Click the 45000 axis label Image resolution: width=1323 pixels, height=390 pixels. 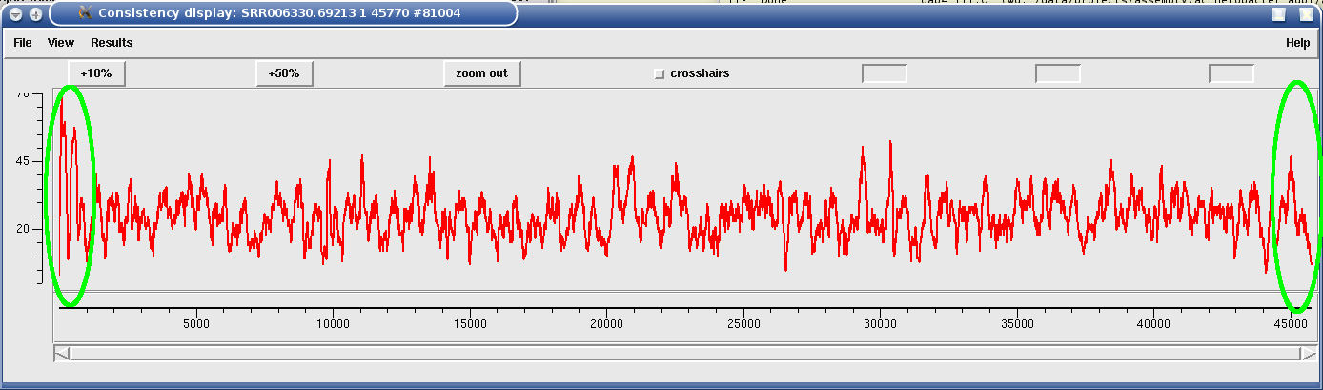coord(1291,325)
